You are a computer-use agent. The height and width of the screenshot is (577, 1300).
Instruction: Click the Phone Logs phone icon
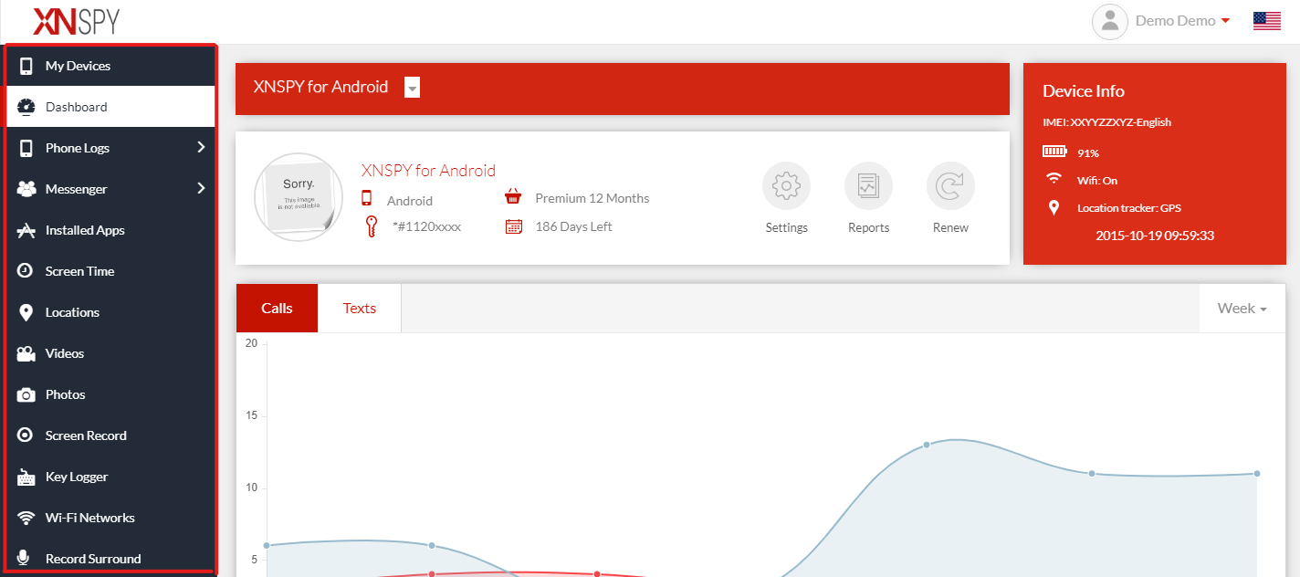[26, 148]
